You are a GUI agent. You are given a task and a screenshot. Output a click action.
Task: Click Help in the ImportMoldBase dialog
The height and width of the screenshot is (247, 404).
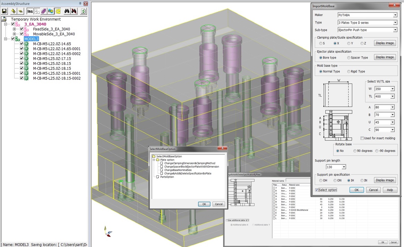(390, 190)
